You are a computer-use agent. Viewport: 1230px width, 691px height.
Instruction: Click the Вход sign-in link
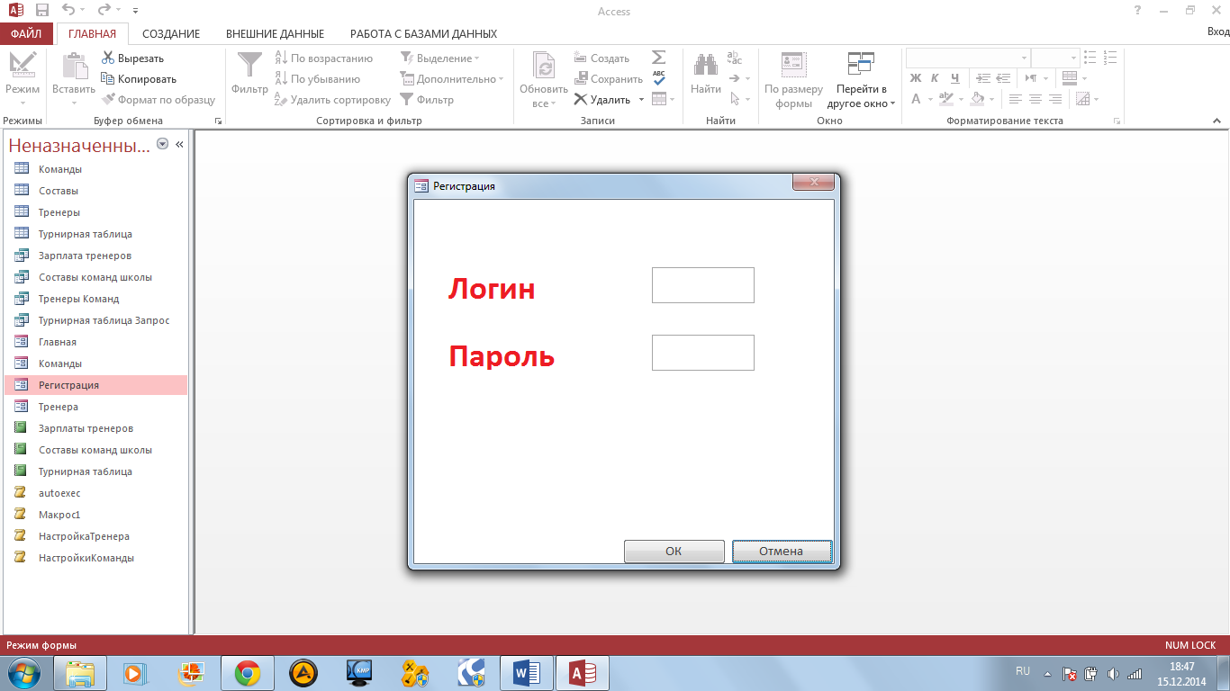(1217, 32)
